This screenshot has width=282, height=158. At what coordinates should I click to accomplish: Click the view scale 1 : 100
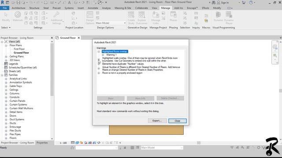click(63, 143)
